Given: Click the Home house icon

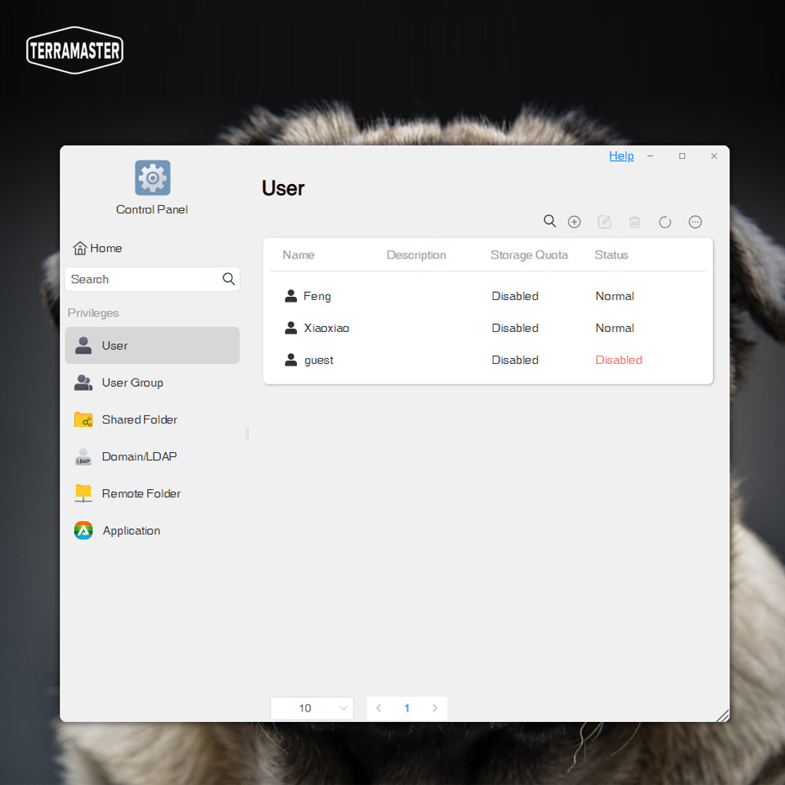Looking at the screenshot, I should (x=79, y=248).
